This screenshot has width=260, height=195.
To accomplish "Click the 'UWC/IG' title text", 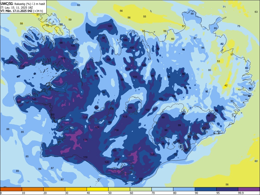I will tap(6, 4).
